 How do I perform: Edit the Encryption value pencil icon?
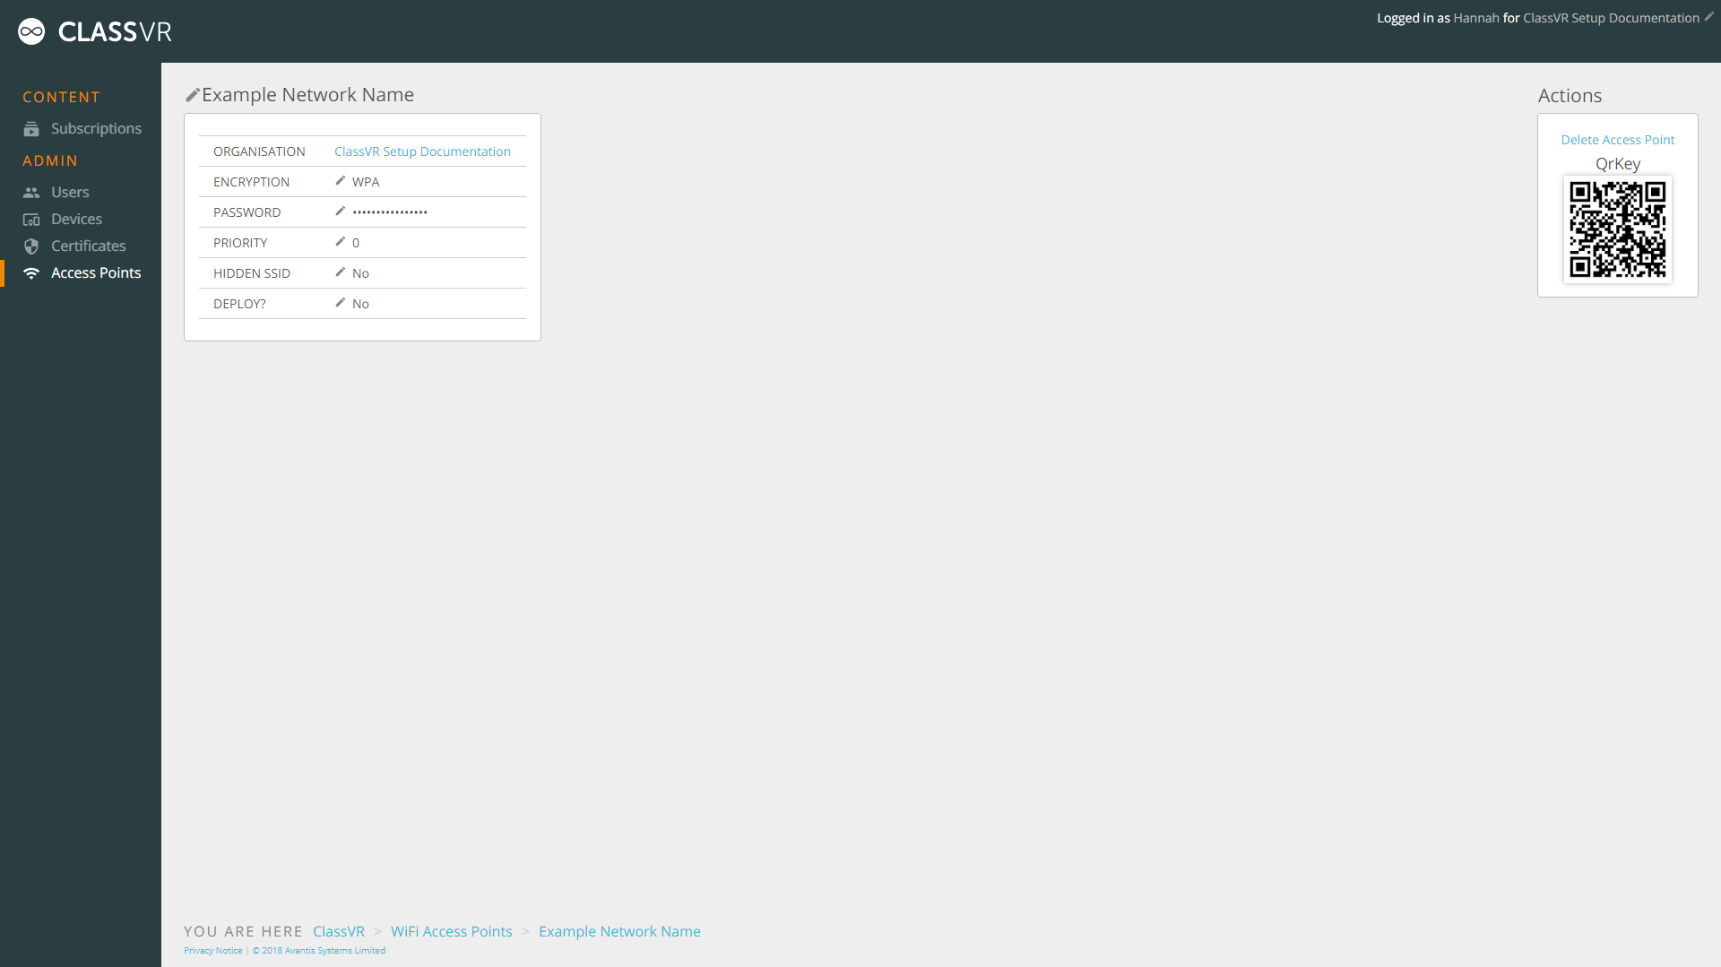(341, 181)
